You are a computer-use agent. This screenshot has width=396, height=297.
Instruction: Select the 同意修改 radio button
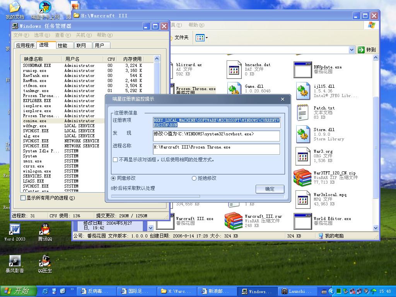tap(113, 178)
